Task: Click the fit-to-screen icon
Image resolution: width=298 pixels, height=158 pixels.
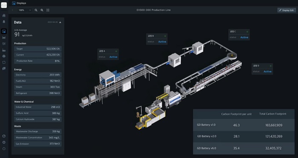Action: point(48,10)
